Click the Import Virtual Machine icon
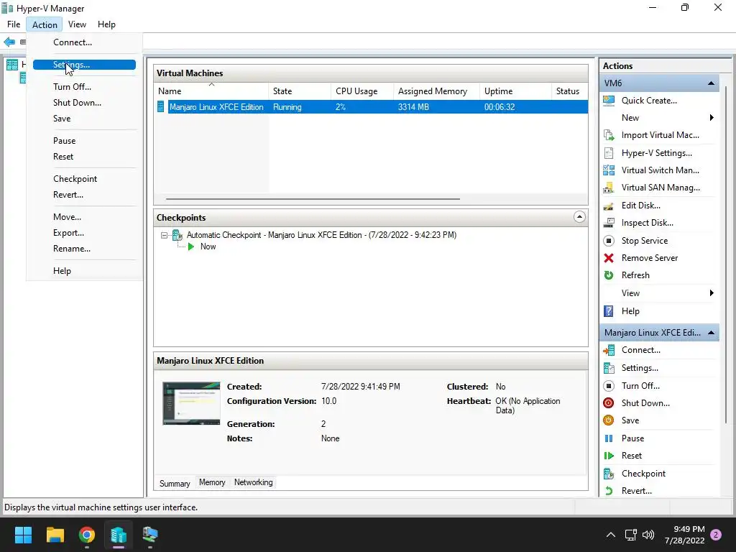736x552 pixels. (609, 135)
